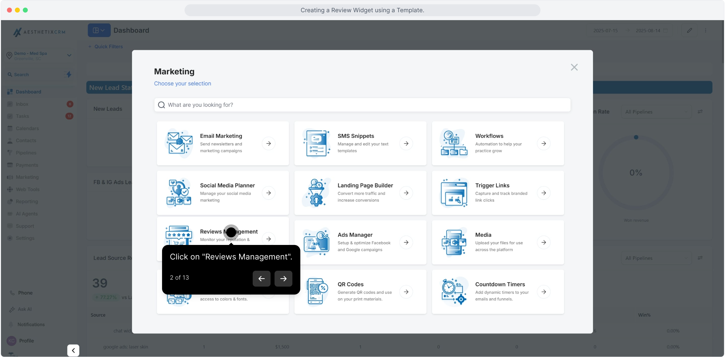Click the Ads Manager illustration icon
Image resolution: width=725 pixels, height=357 pixels.
click(316, 242)
